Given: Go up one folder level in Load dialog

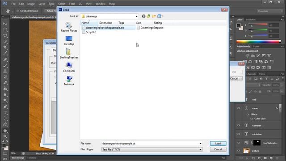Looking at the screenshot, I should [x=149, y=16].
